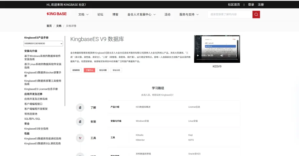Viewport: 299px width, 156px height.
Task: Click the 常见问题 button
Action: click(x=103, y=70)
